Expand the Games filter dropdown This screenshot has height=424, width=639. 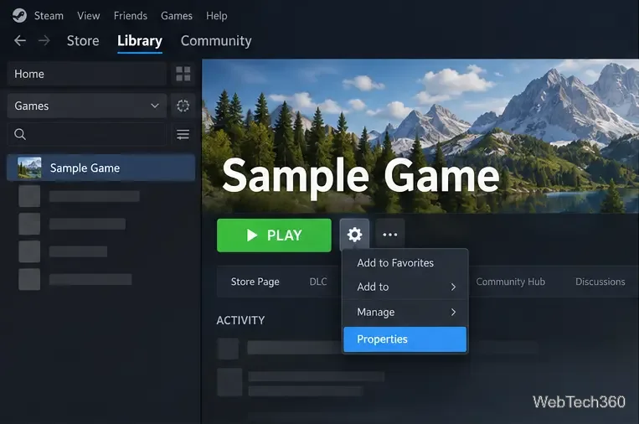(x=87, y=106)
